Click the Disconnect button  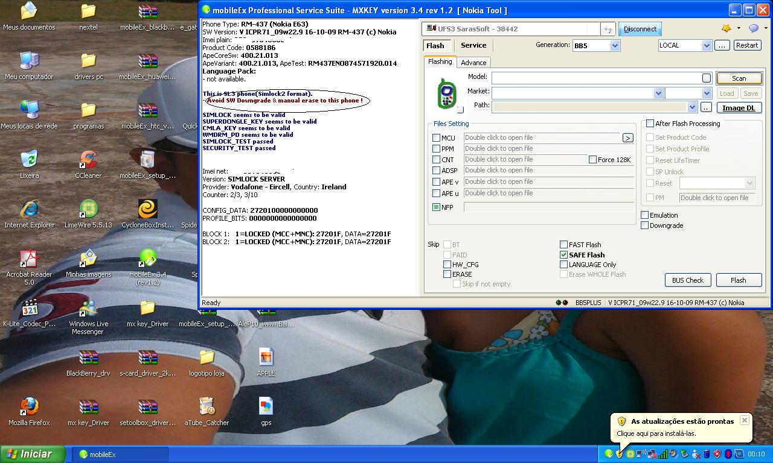coord(640,29)
